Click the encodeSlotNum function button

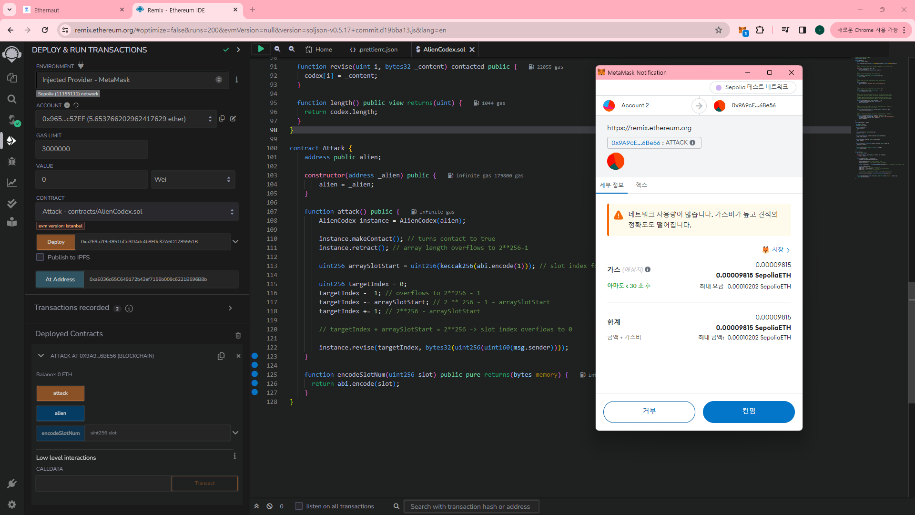(x=61, y=433)
